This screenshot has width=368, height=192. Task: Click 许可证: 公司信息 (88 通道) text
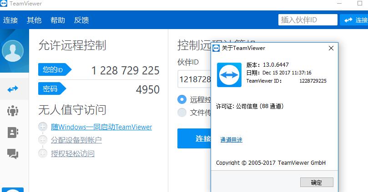pyautogui.click(x=250, y=106)
